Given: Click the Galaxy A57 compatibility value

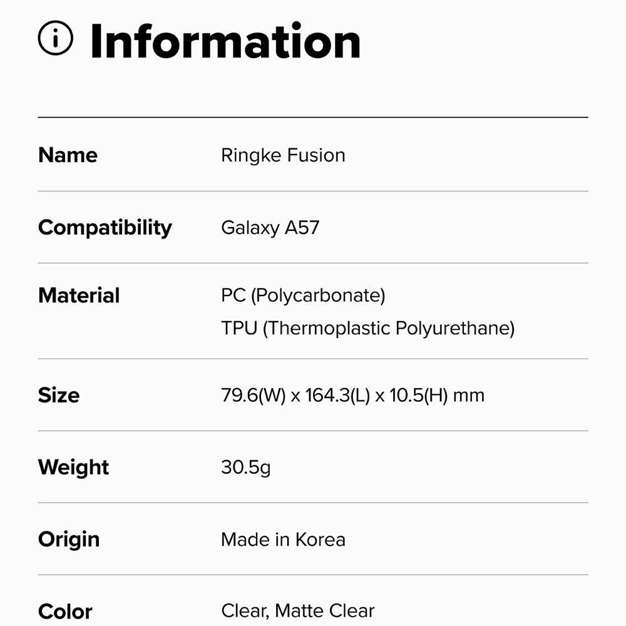Looking at the screenshot, I should click(270, 227).
